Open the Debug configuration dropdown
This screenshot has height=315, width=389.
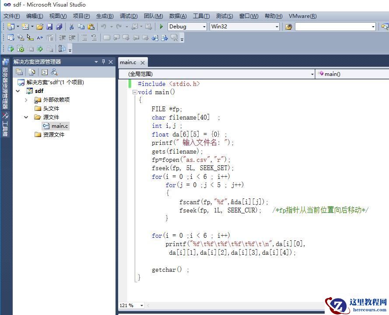coord(204,27)
